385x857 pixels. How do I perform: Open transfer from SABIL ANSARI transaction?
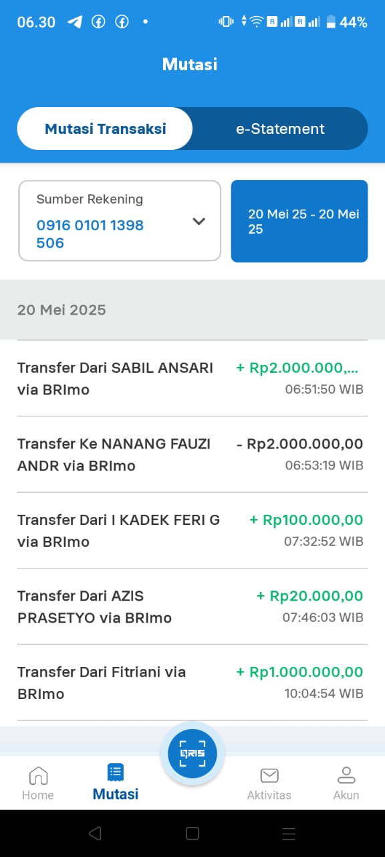192,378
